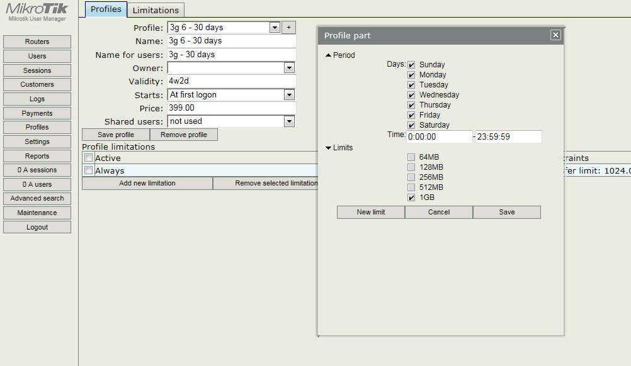Click the Validity input field

pos(231,82)
